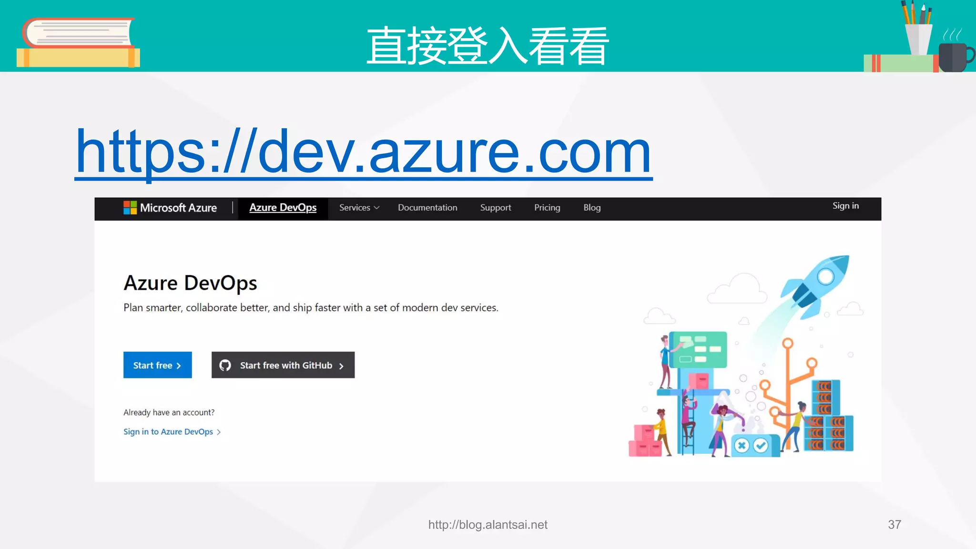Open the Support menu item
Screen dimensions: 976x549
pos(496,208)
